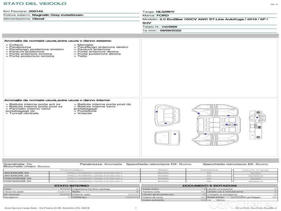Image resolution: width=281 pixels, height=211 pixels.
Task: Select the "ANTERIORE DX" tyre row label
Action: pyautogui.click(x=17, y=173)
